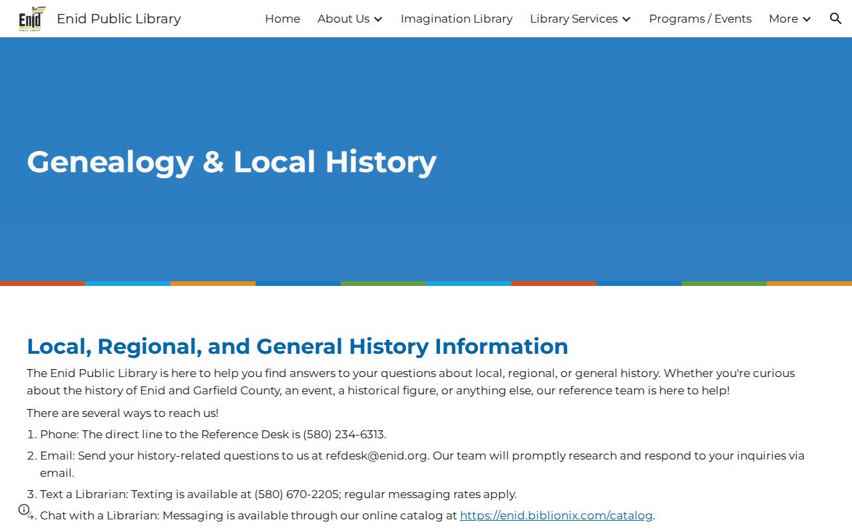Image resolution: width=852 pixels, height=532 pixels.
Task: Open the Imagination Library page
Action: [x=457, y=19]
